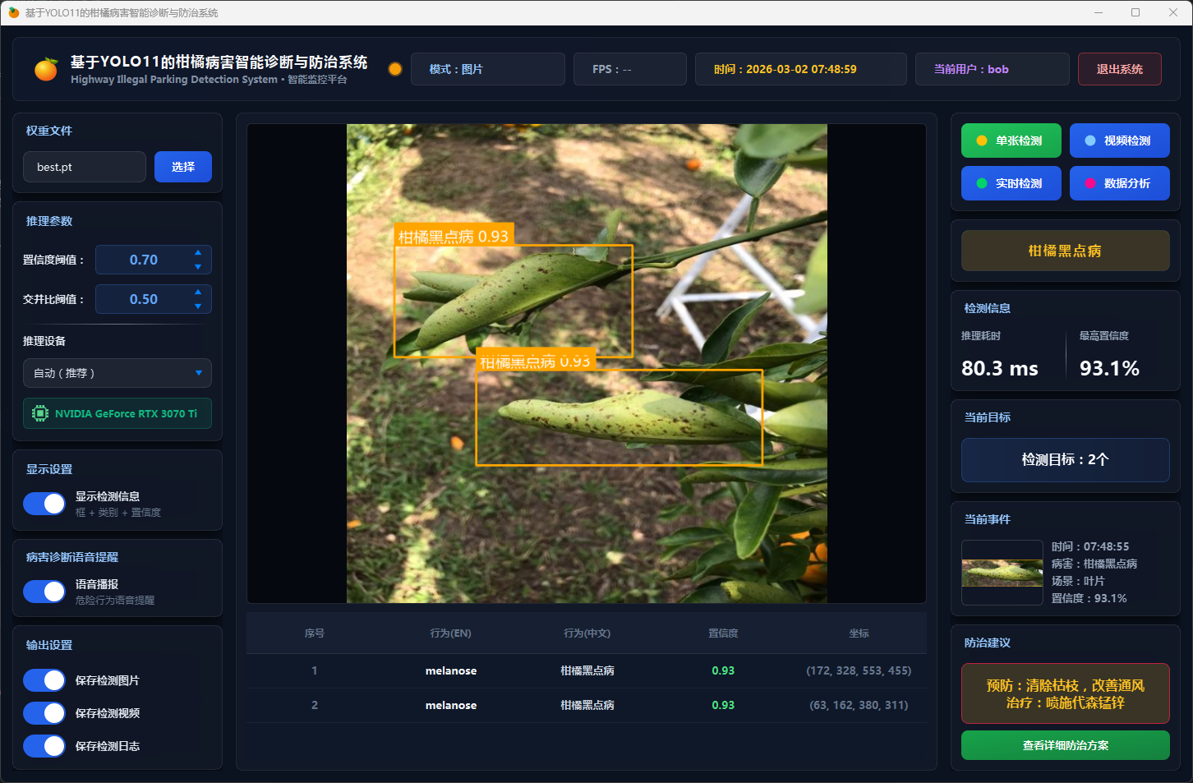Decrease the IoU threshold with down arrow
Viewport: 1193px width, 783px height.
(198, 306)
